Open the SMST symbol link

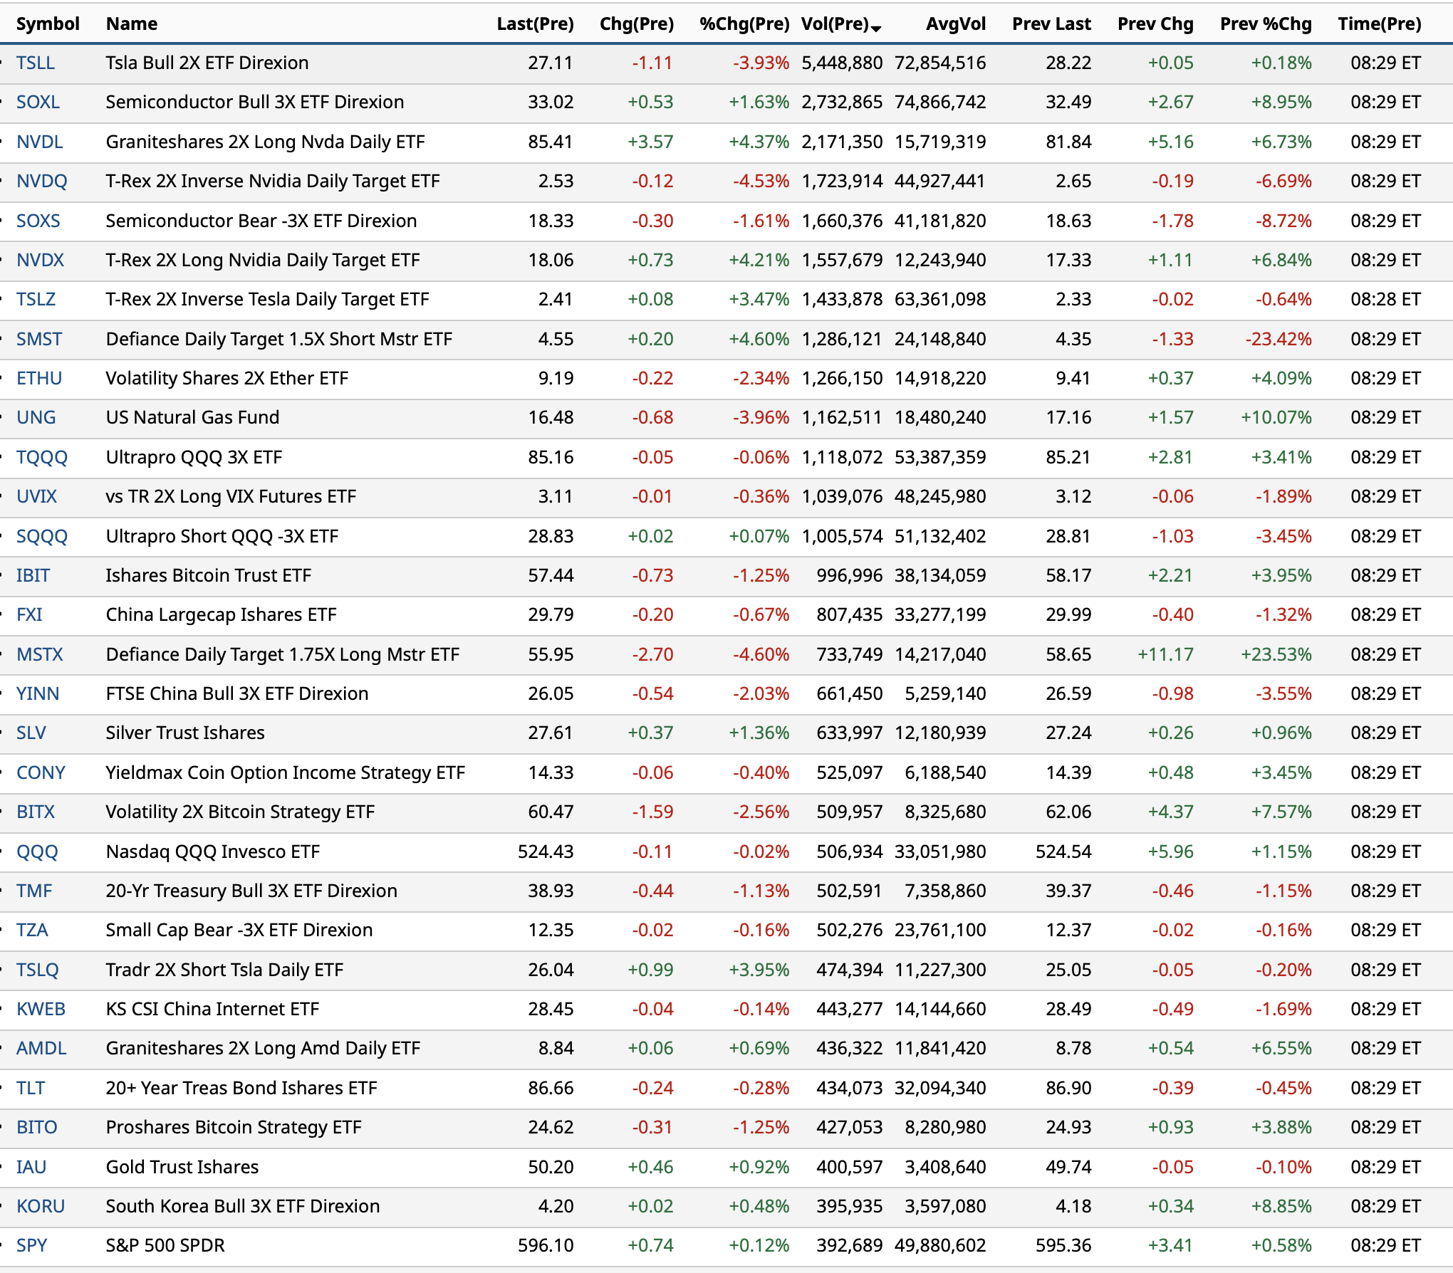39,339
